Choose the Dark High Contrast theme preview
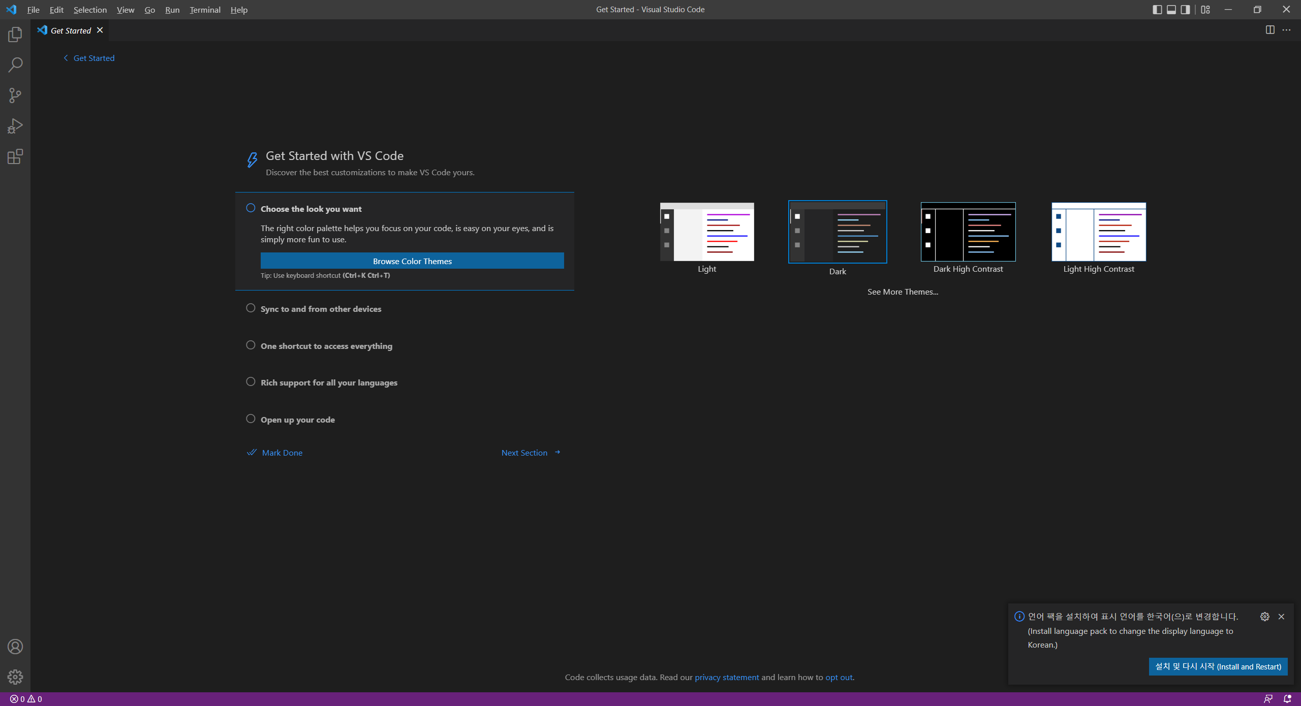Screen dimensions: 1301x706 pos(968,232)
